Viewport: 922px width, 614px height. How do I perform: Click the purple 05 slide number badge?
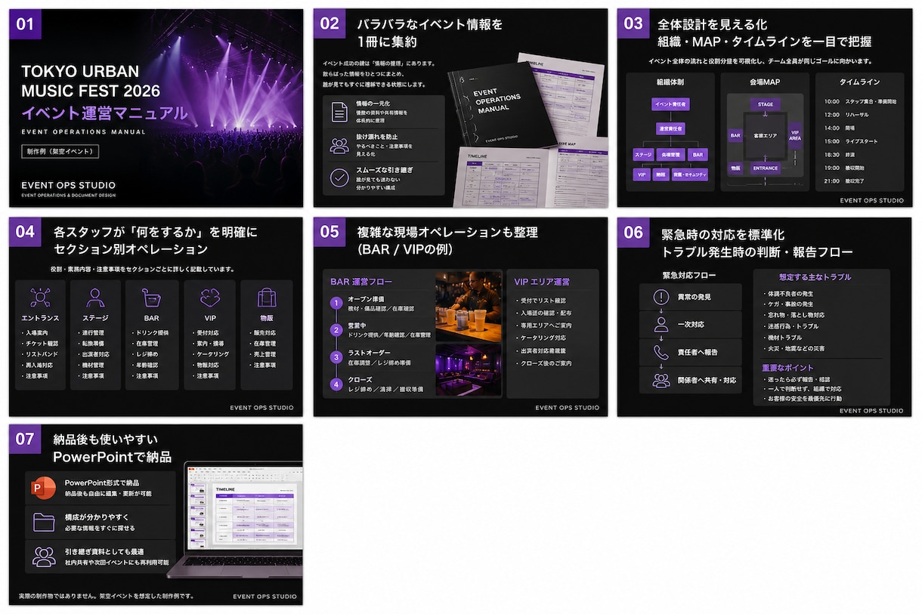(330, 233)
